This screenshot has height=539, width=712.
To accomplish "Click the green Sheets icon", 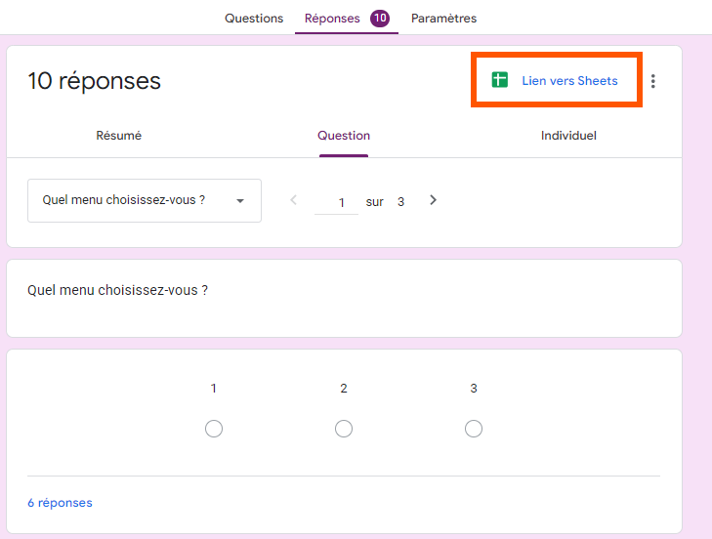I will tap(500, 81).
